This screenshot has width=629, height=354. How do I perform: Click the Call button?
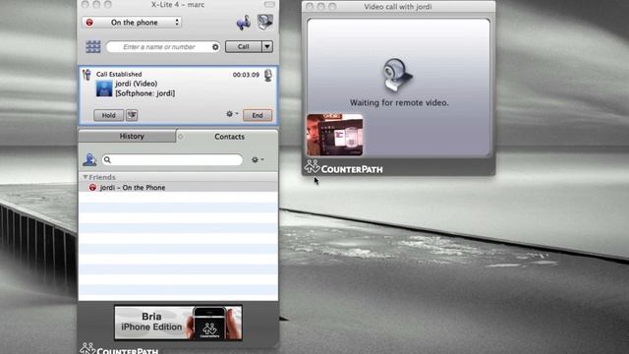pos(243,47)
